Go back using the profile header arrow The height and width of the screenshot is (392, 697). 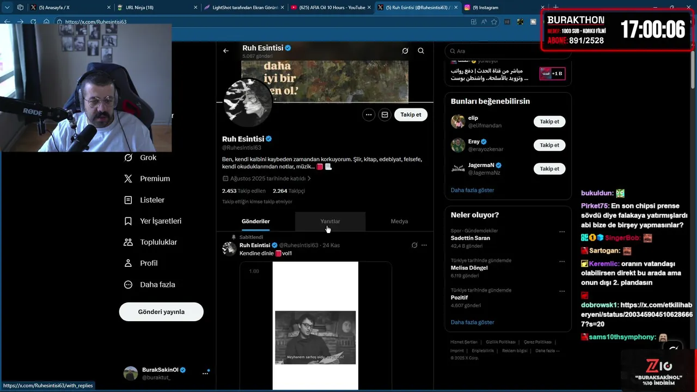pos(225,51)
